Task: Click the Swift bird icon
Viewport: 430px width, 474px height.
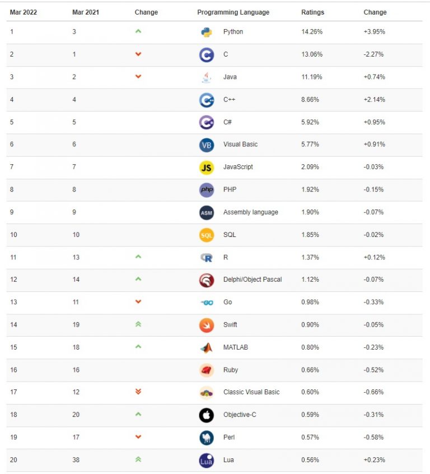Action: (x=206, y=325)
